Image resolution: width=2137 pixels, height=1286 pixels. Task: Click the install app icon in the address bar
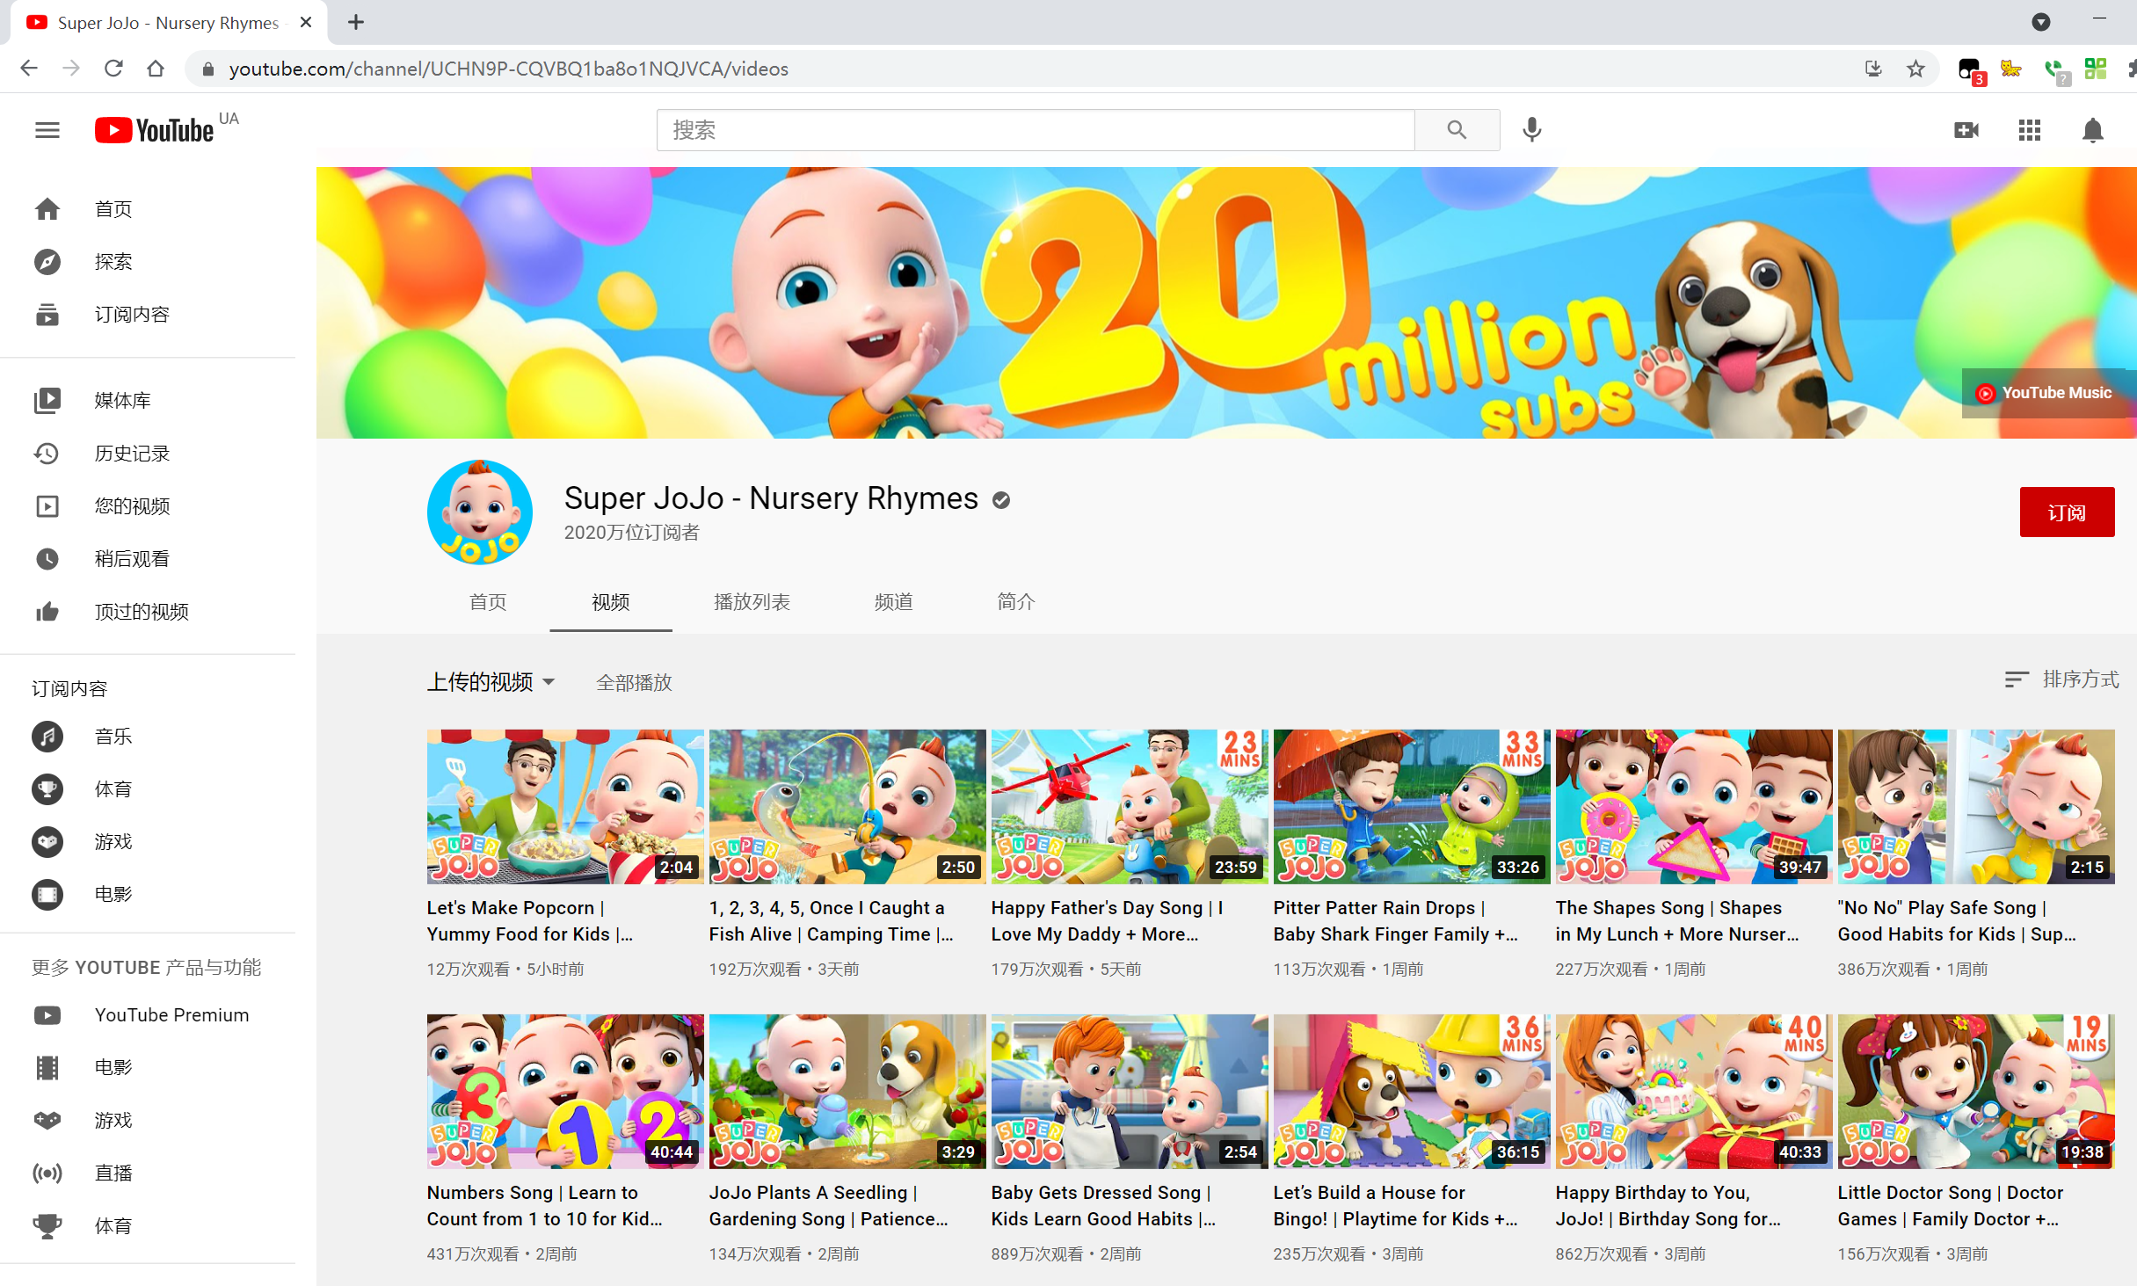[1873, 69]
